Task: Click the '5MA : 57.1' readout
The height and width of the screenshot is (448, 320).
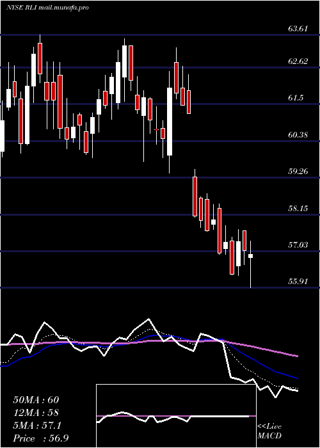Action: pos(37,426)
